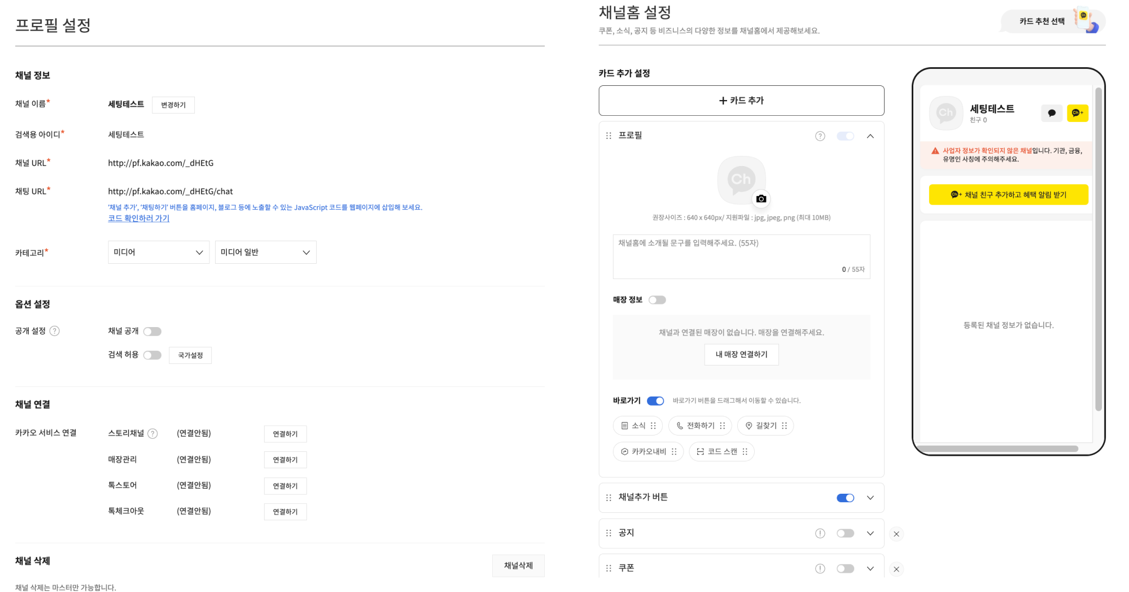
Task: Turn on the 검색 허용 toggle
Action: coord(152,355)
